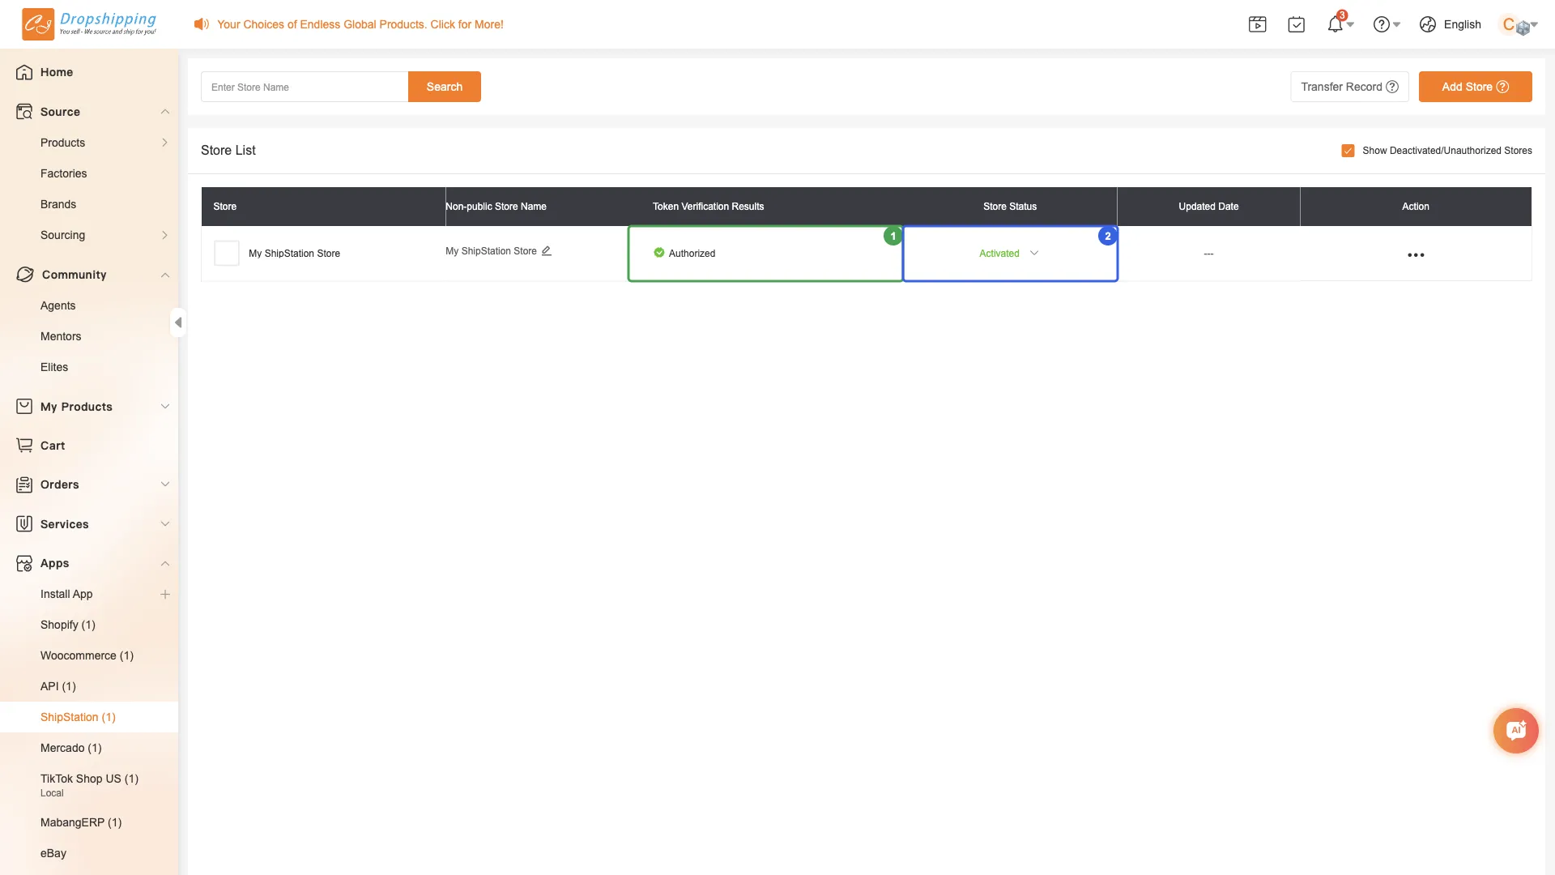Open Shopify (1) in the Apps menu
The image size is (1555, 875).
[x=68, y=625]
